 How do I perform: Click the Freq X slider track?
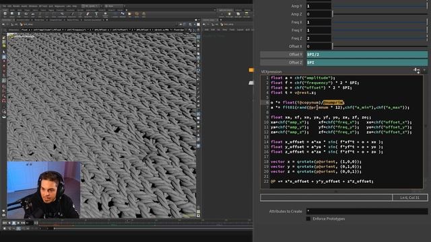tap(380, 22)
